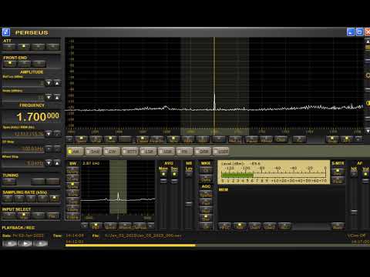The height and width of the screenshot is (277, 370).
Task: Click the rewind button left of play
Action: (10, 243)
